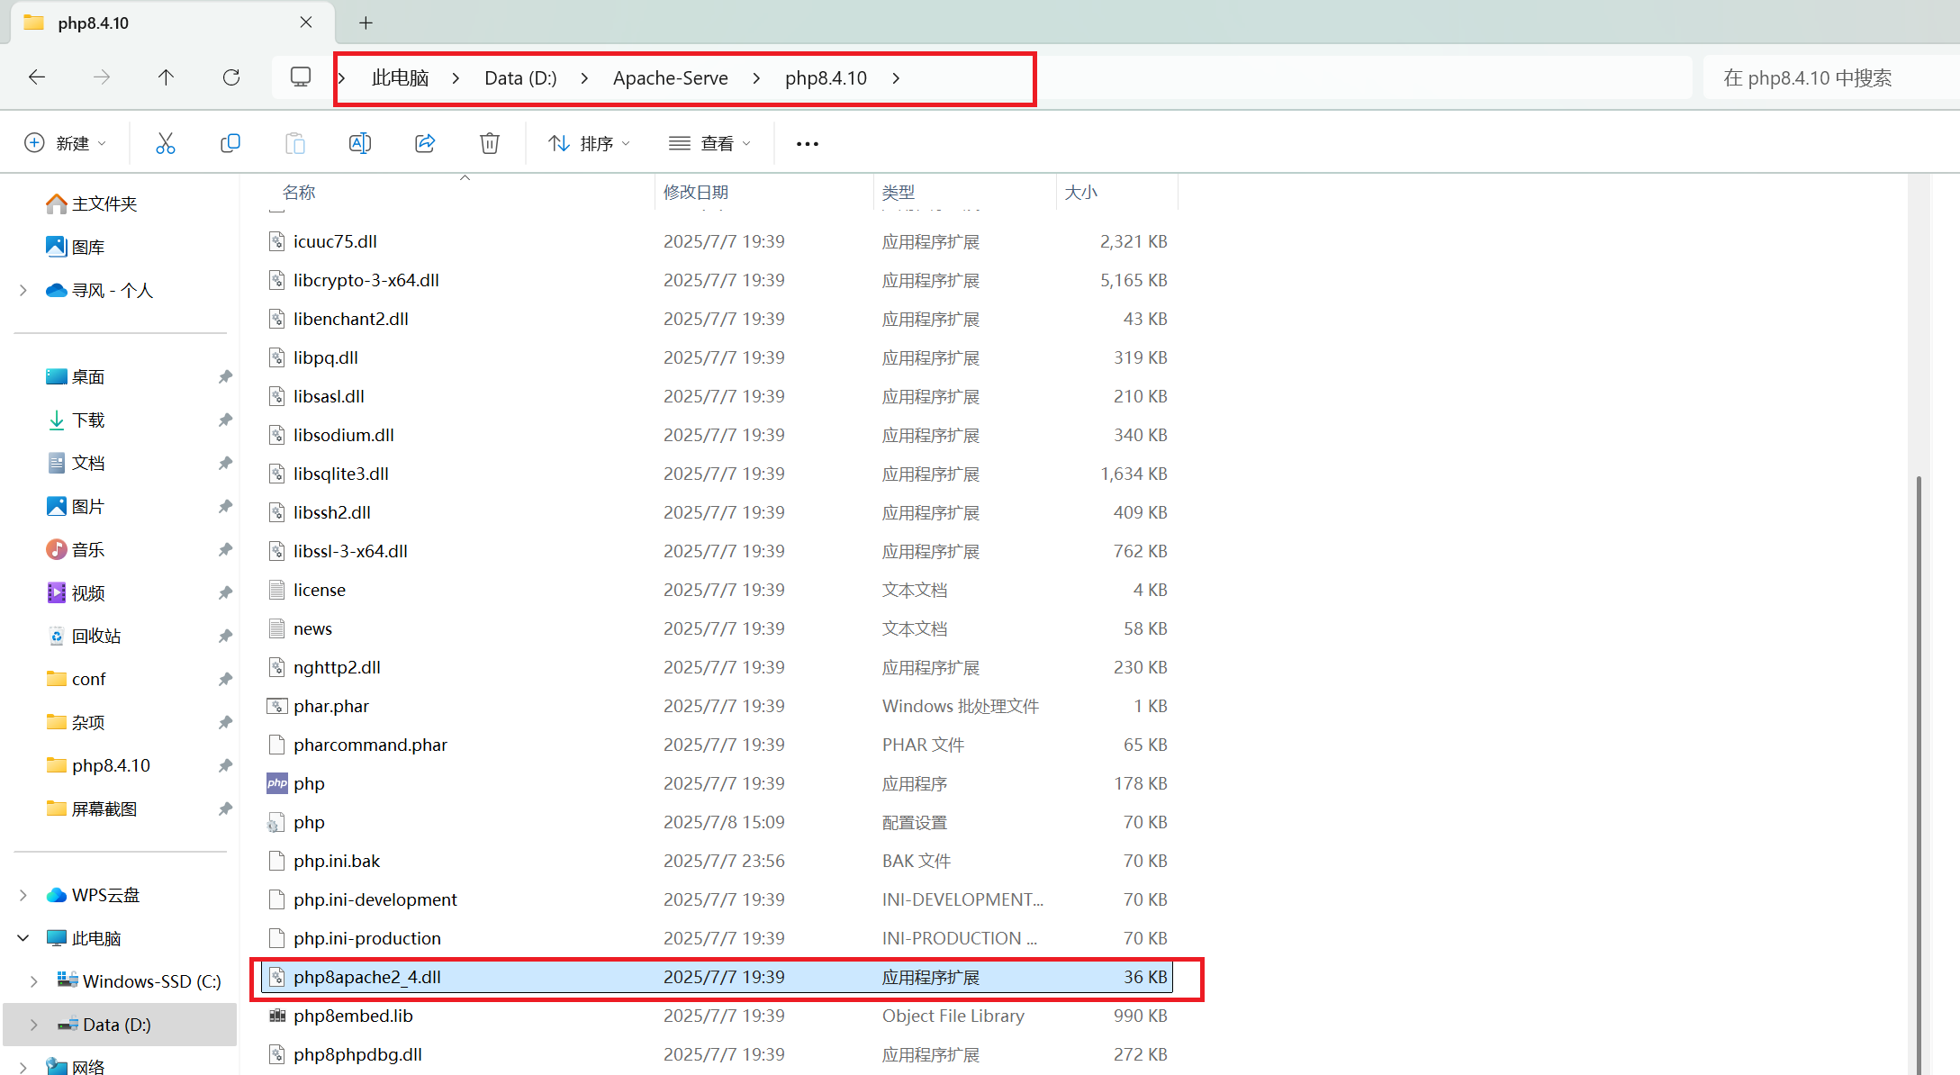Rename the selected file via rename icon
Viewport: 1960px width, 1075px height.
pyautogui.click(x=360, y=142)
